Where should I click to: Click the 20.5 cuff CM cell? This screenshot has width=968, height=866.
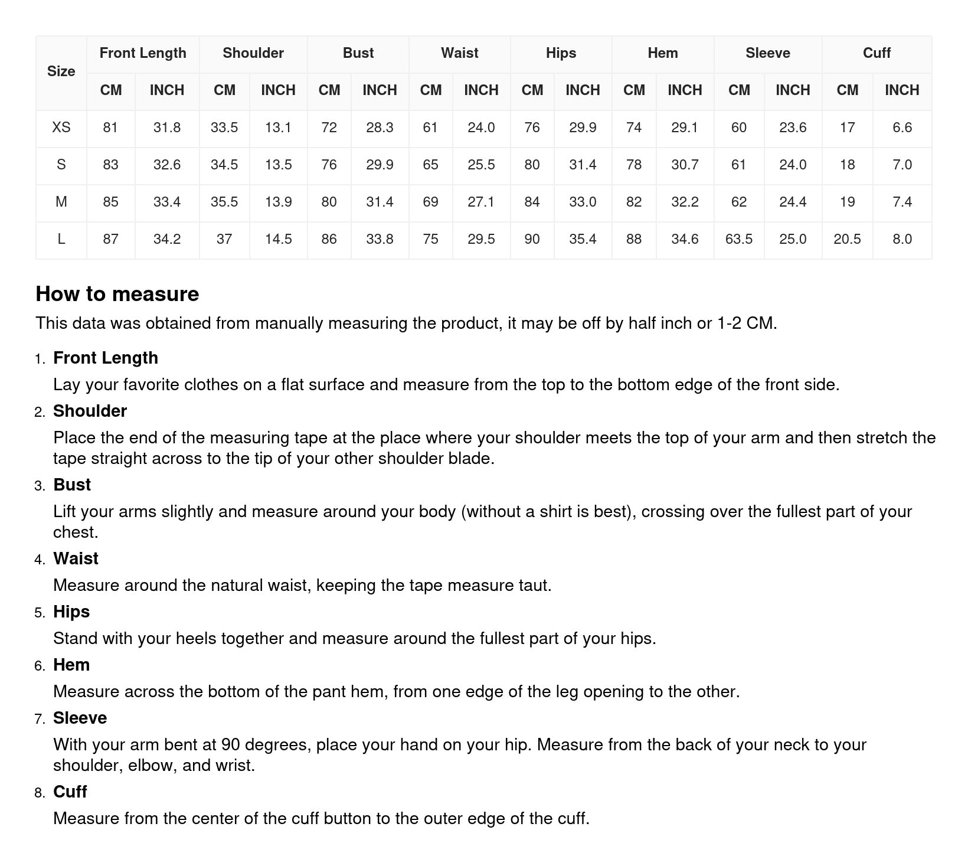click(847, 239)
